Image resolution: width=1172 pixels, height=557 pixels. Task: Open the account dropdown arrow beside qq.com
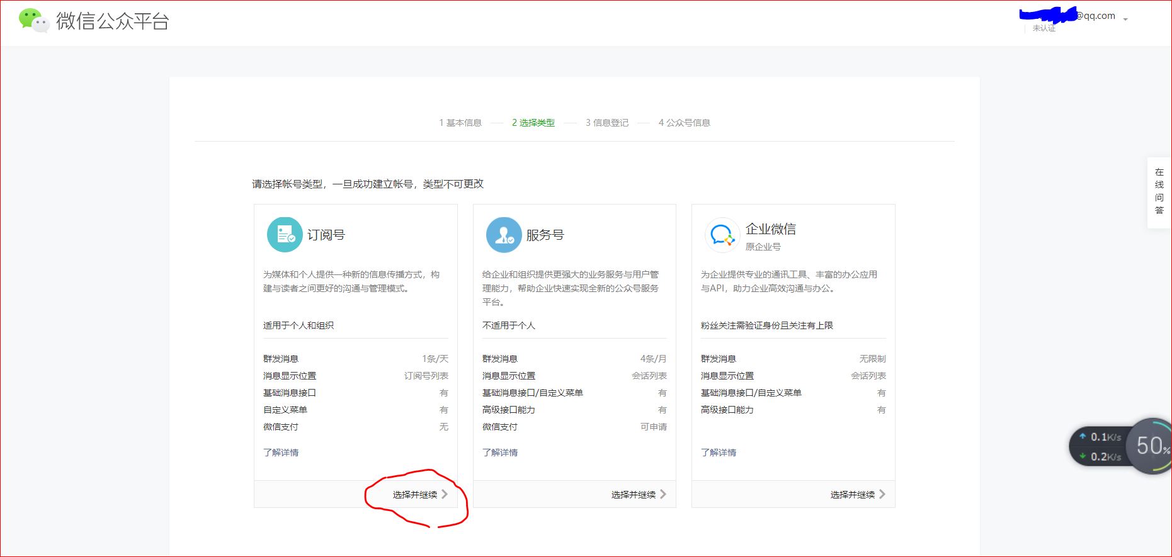[x=1125, y=20]
